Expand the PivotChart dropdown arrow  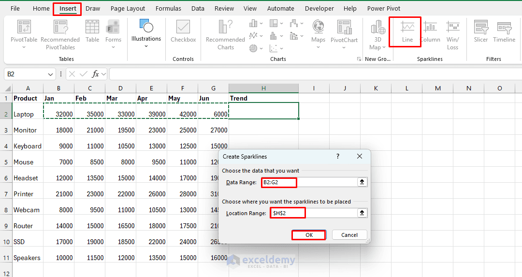(x=344, y=47)
